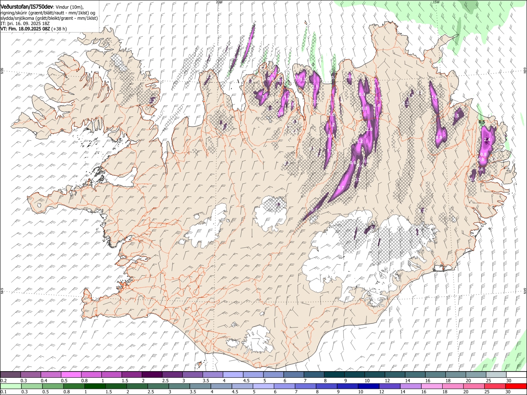The height and width of the screenshot is (395, 527).
Task: Click the "IT: þri. 16. 09. 2025 18Z" line
Action: point(25,23)
